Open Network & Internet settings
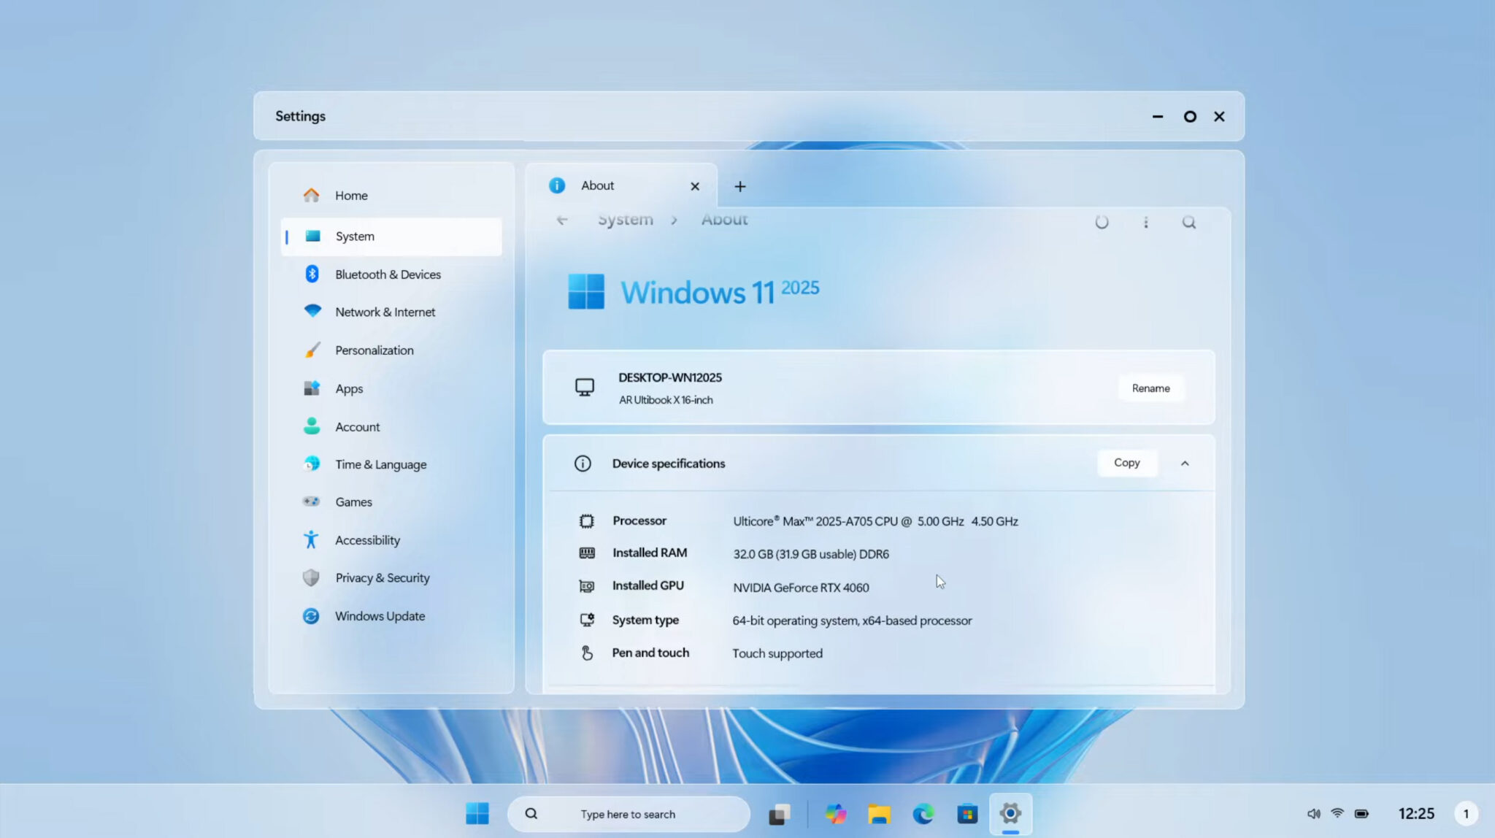This screenshot has height=838, width=1495. (385, 312)
